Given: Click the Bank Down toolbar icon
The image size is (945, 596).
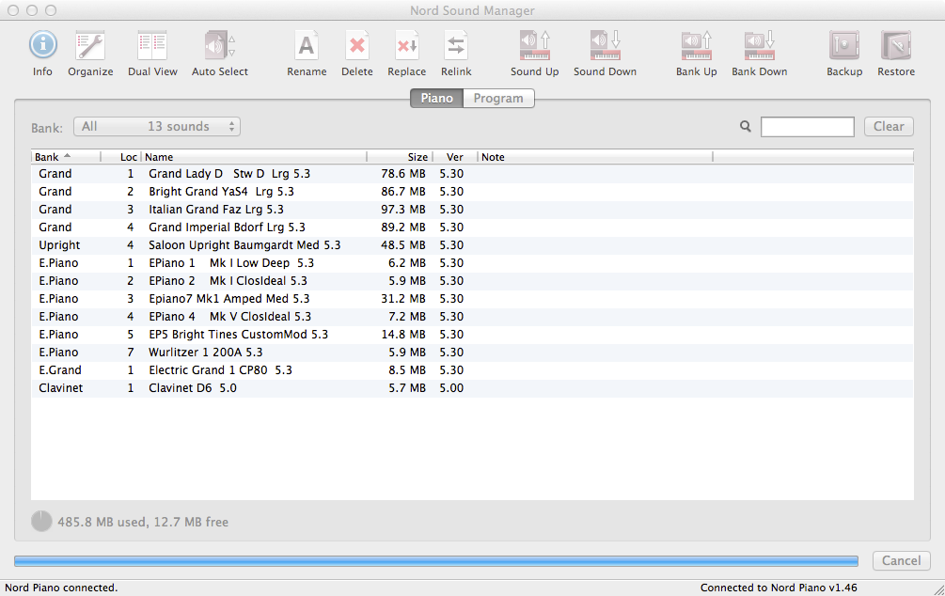Looking at the screenshot, I should pos(760,46).
